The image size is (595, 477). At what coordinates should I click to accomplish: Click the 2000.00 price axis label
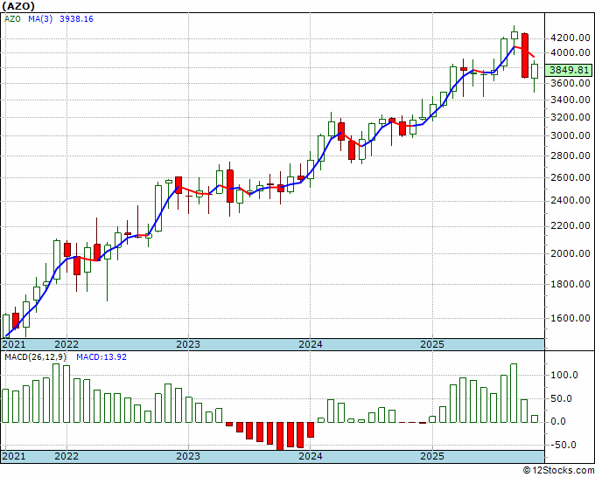point(570,253)
